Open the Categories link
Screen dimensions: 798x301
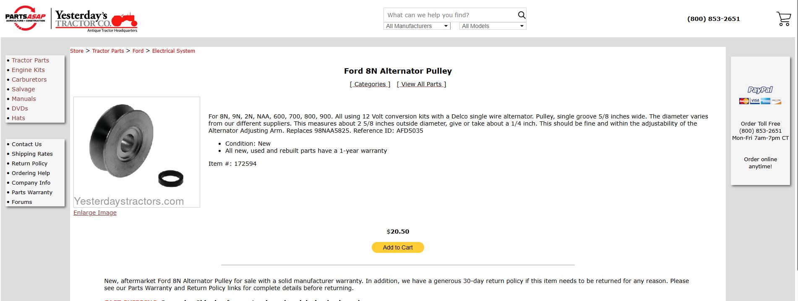click(370, 84)
